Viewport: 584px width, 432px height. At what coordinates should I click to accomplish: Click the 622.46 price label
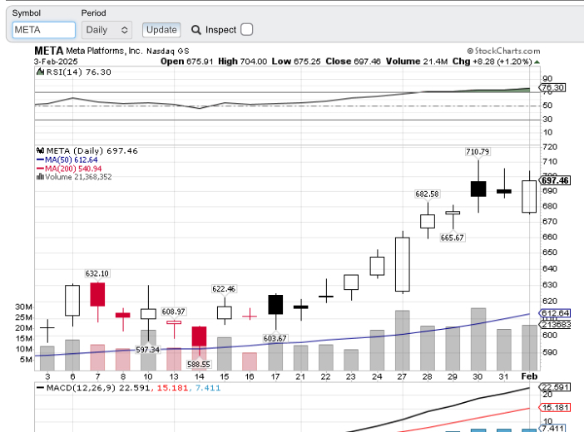(x=224, y=289)
